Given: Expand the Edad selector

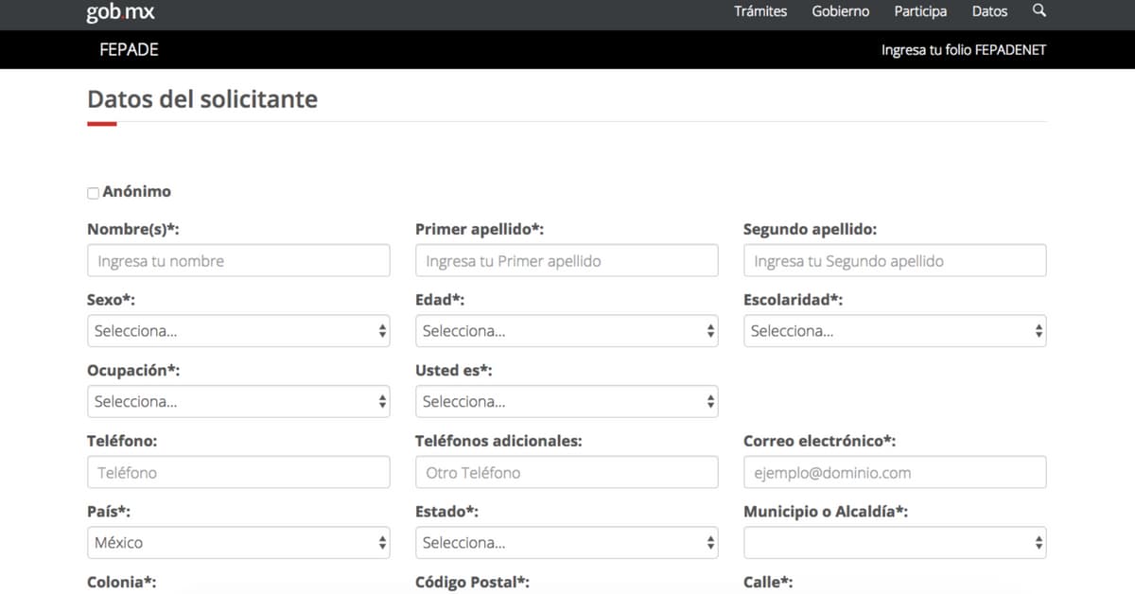Looking at the screenshot, I should click(x=567, y=331).
